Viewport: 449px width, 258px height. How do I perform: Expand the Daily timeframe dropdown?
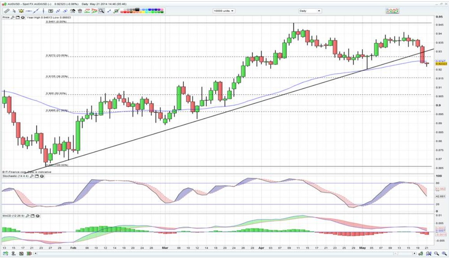point(310,11)
